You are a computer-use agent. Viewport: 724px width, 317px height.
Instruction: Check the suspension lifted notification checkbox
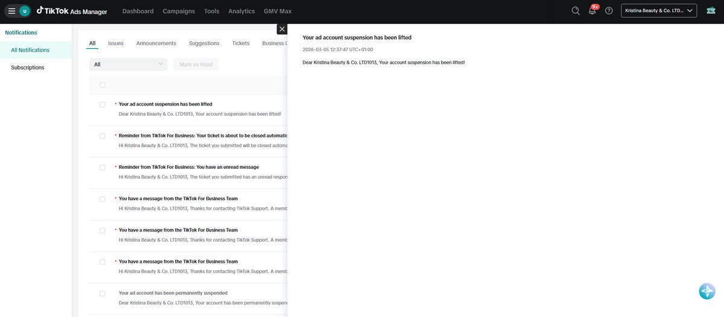click(x=103, y=104)
